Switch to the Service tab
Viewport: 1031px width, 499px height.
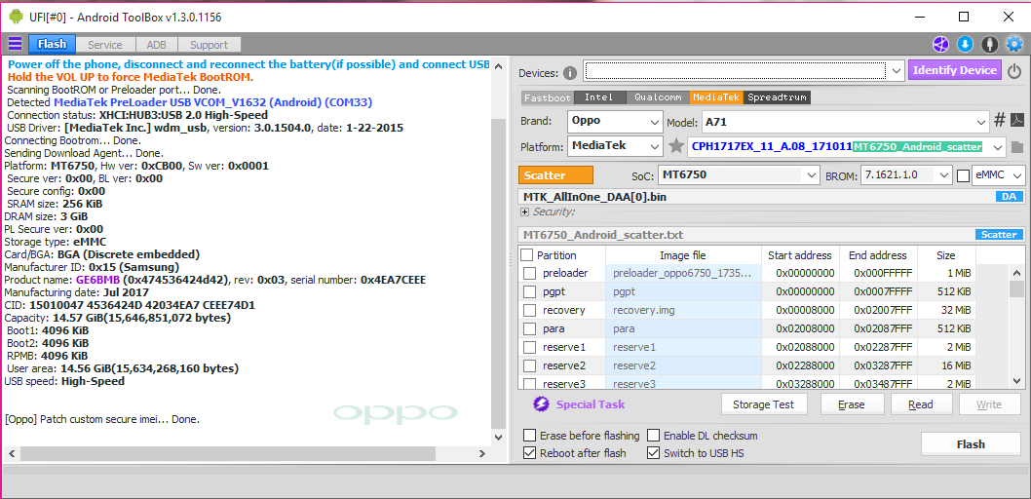(x=105, y=45)
